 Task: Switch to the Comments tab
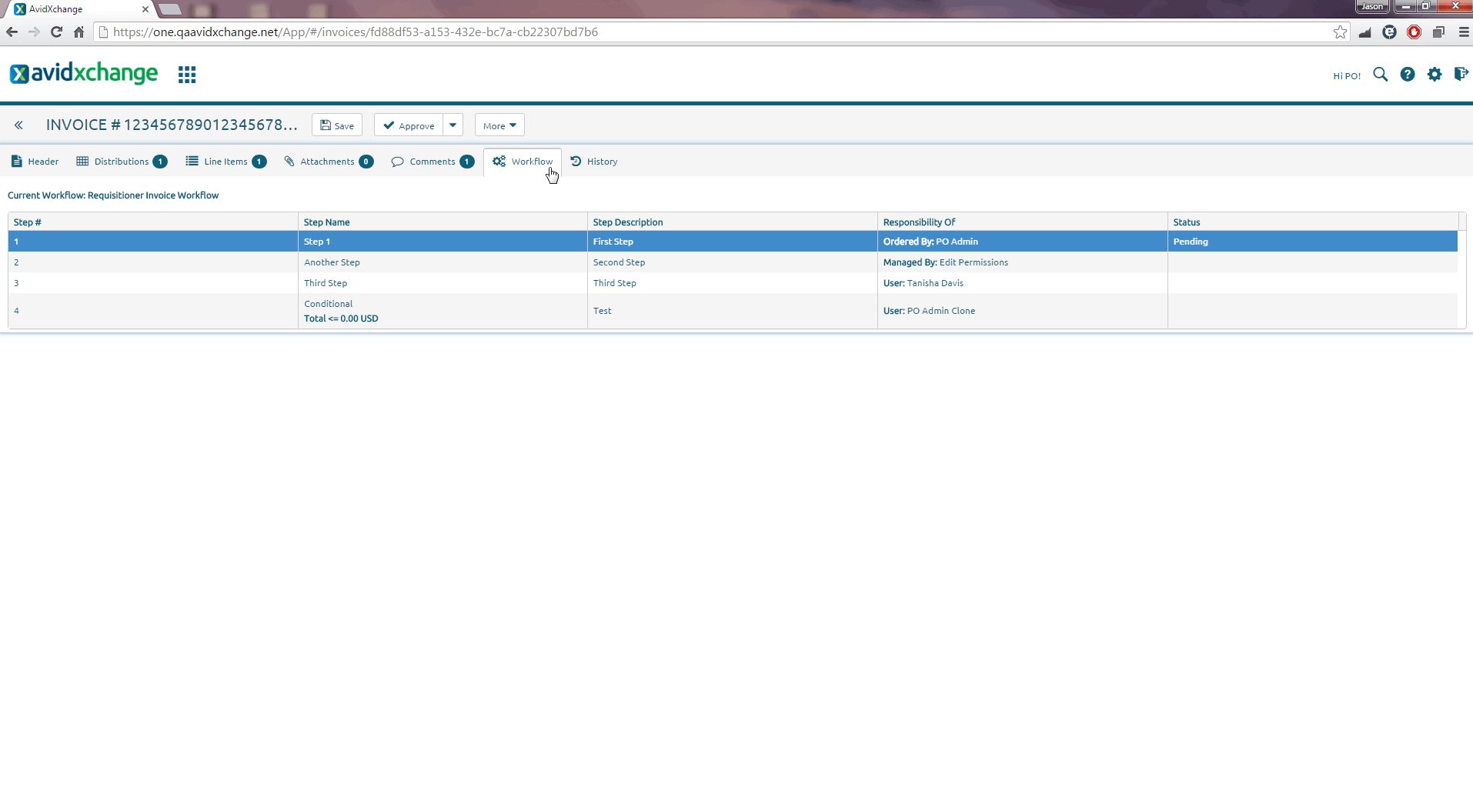pyautogui.click(x=433, y=162)
